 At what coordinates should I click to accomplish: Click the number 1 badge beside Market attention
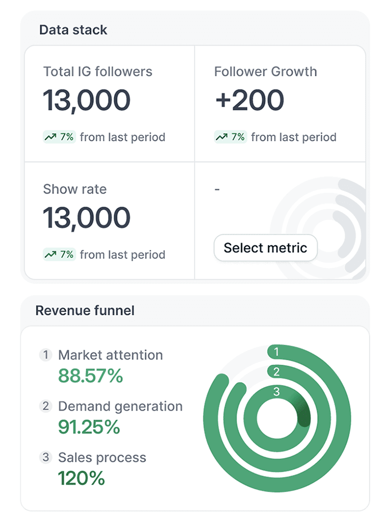pyautogui.click(x=45, y=354)
